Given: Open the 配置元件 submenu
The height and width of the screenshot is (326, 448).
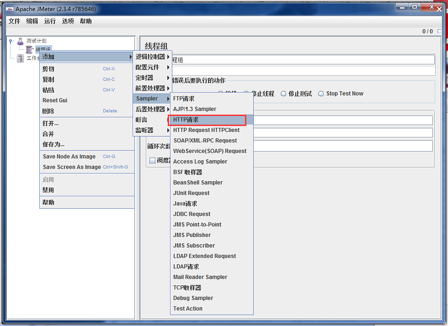Looking at the screenshot, I should 152,68.
